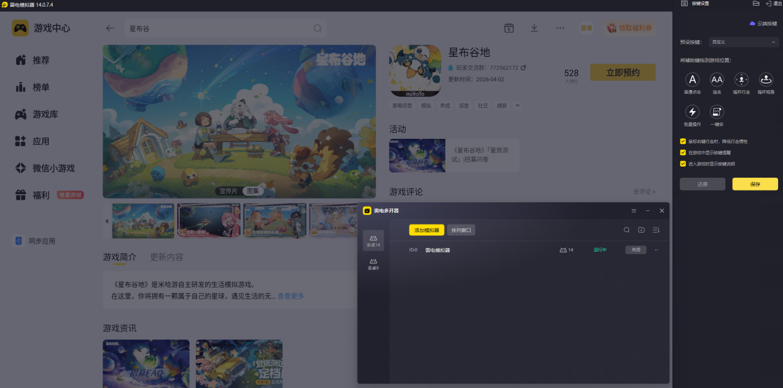Switch to 更新内容 tab
The image size is (783, 388).
[x=167, y=257]
